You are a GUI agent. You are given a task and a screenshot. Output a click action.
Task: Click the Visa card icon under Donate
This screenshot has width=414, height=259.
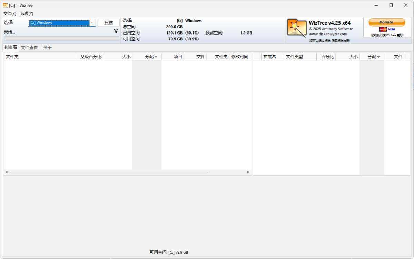391,29
